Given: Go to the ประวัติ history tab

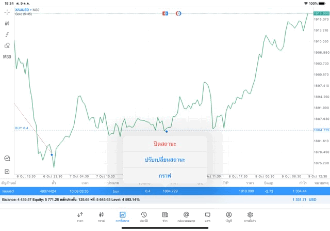Looking at the screenshot, I should click(x=143, y=217).
